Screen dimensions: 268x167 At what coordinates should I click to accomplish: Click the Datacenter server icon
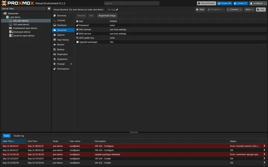[5, 13]
